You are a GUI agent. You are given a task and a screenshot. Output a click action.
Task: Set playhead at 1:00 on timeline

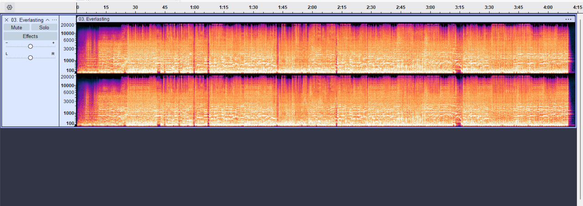[x=195, y=7]
